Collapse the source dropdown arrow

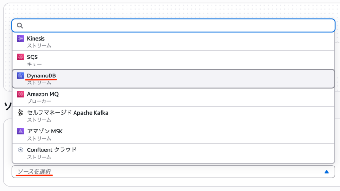pyautogui.click(x=326, y=172)
